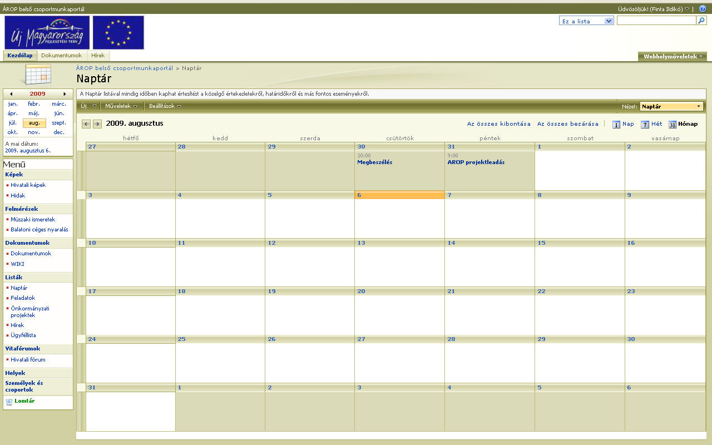Click day 24 in the calendar
Viewport: 712px width, 445px height.
point(92,339)
